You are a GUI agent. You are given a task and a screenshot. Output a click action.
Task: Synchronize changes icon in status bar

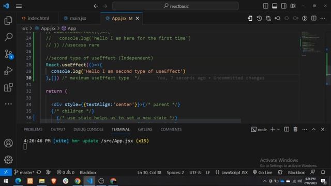pyautogui.click(x=39, y=172)
